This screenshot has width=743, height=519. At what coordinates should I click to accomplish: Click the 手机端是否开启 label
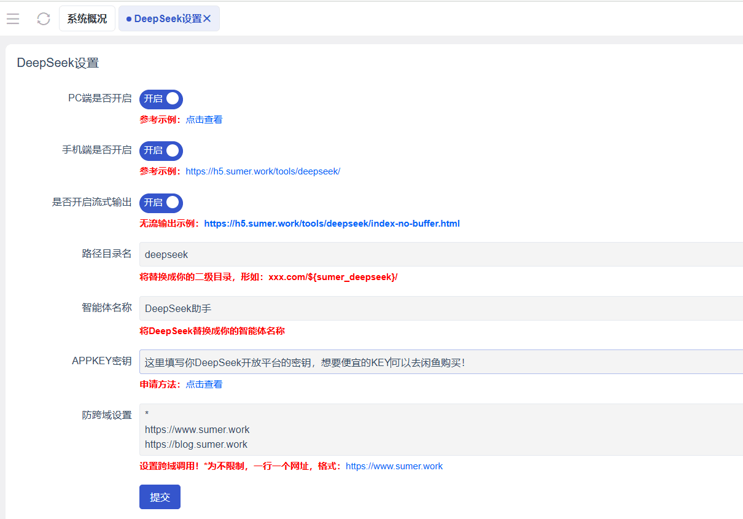pyautogui.click(x=96, y=150)
